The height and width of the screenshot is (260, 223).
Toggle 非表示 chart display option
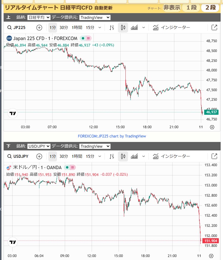(172, 8)
